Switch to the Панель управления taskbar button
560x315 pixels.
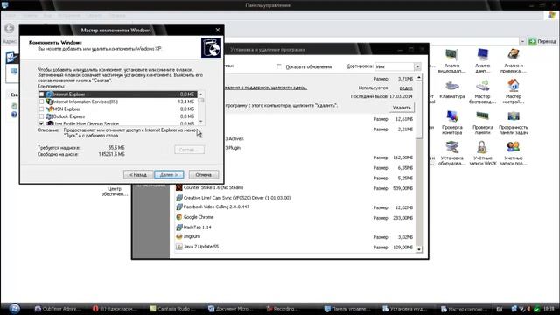tap(347, 309)
